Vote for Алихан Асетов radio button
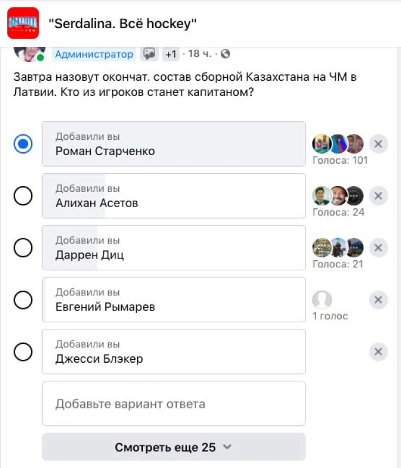This screenshot has width=401, height=468. pyautogui.click(x=23, y=196)
